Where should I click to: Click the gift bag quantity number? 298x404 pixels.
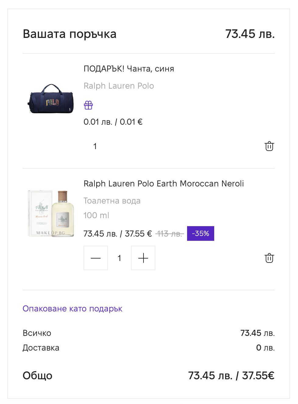(95, 146)
